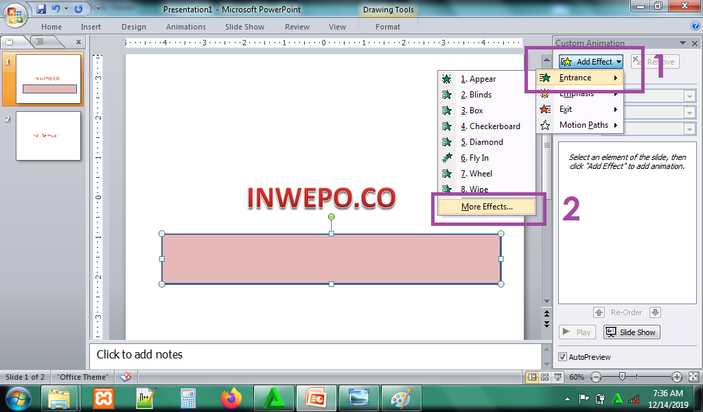Open the Review ribbon tab

tap(297, 27)
